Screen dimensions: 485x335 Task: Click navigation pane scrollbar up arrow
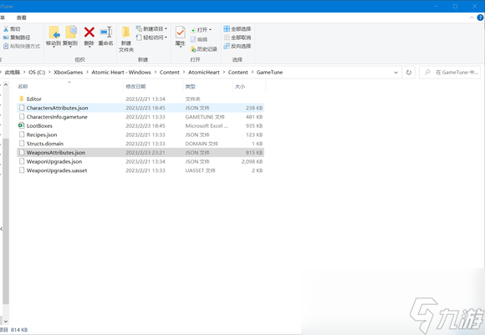tap(6, 84)
